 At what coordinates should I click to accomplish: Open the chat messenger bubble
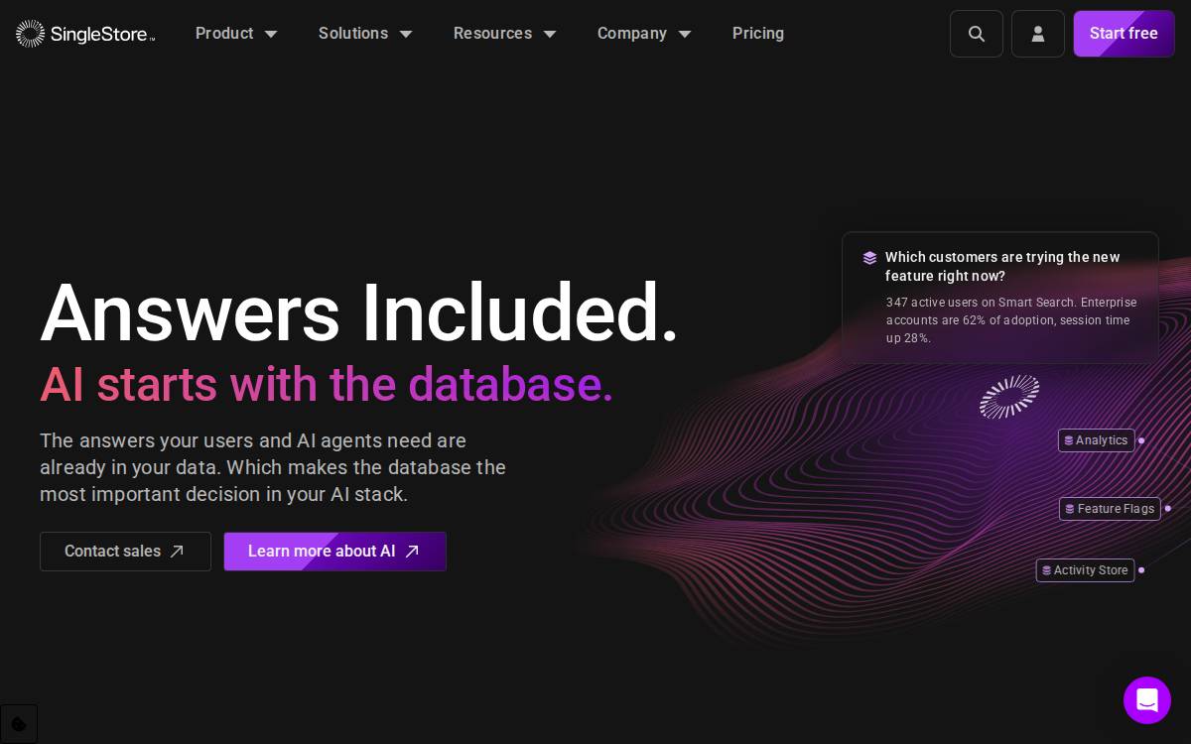tap(1147, 700)
